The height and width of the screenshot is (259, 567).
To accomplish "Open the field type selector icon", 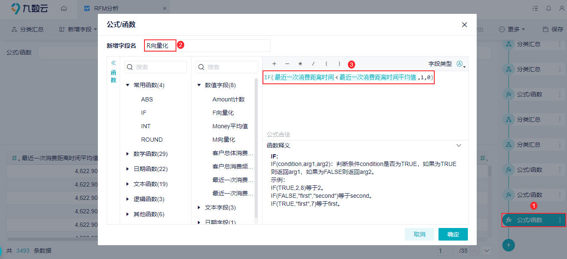I will 461,64.
